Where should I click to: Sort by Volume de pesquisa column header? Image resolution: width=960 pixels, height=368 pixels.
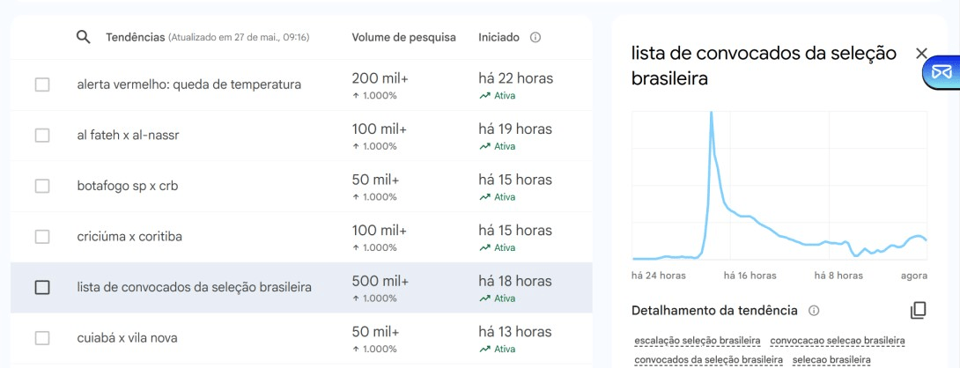point(403,37)
